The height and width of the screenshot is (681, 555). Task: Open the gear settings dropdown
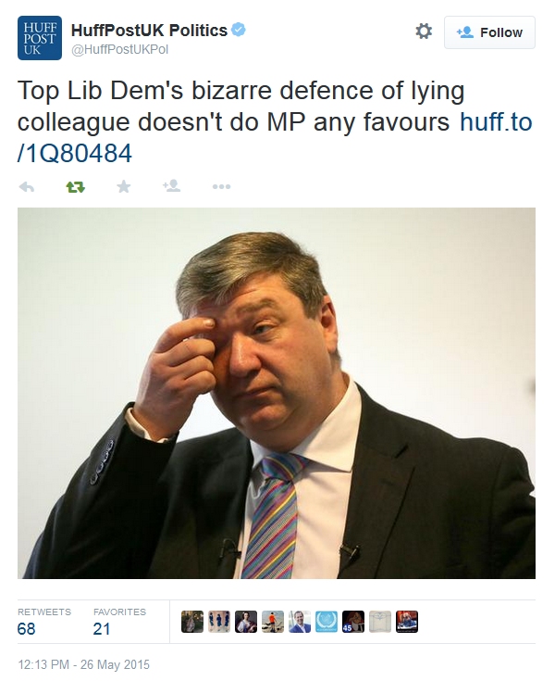click(424, 32)
